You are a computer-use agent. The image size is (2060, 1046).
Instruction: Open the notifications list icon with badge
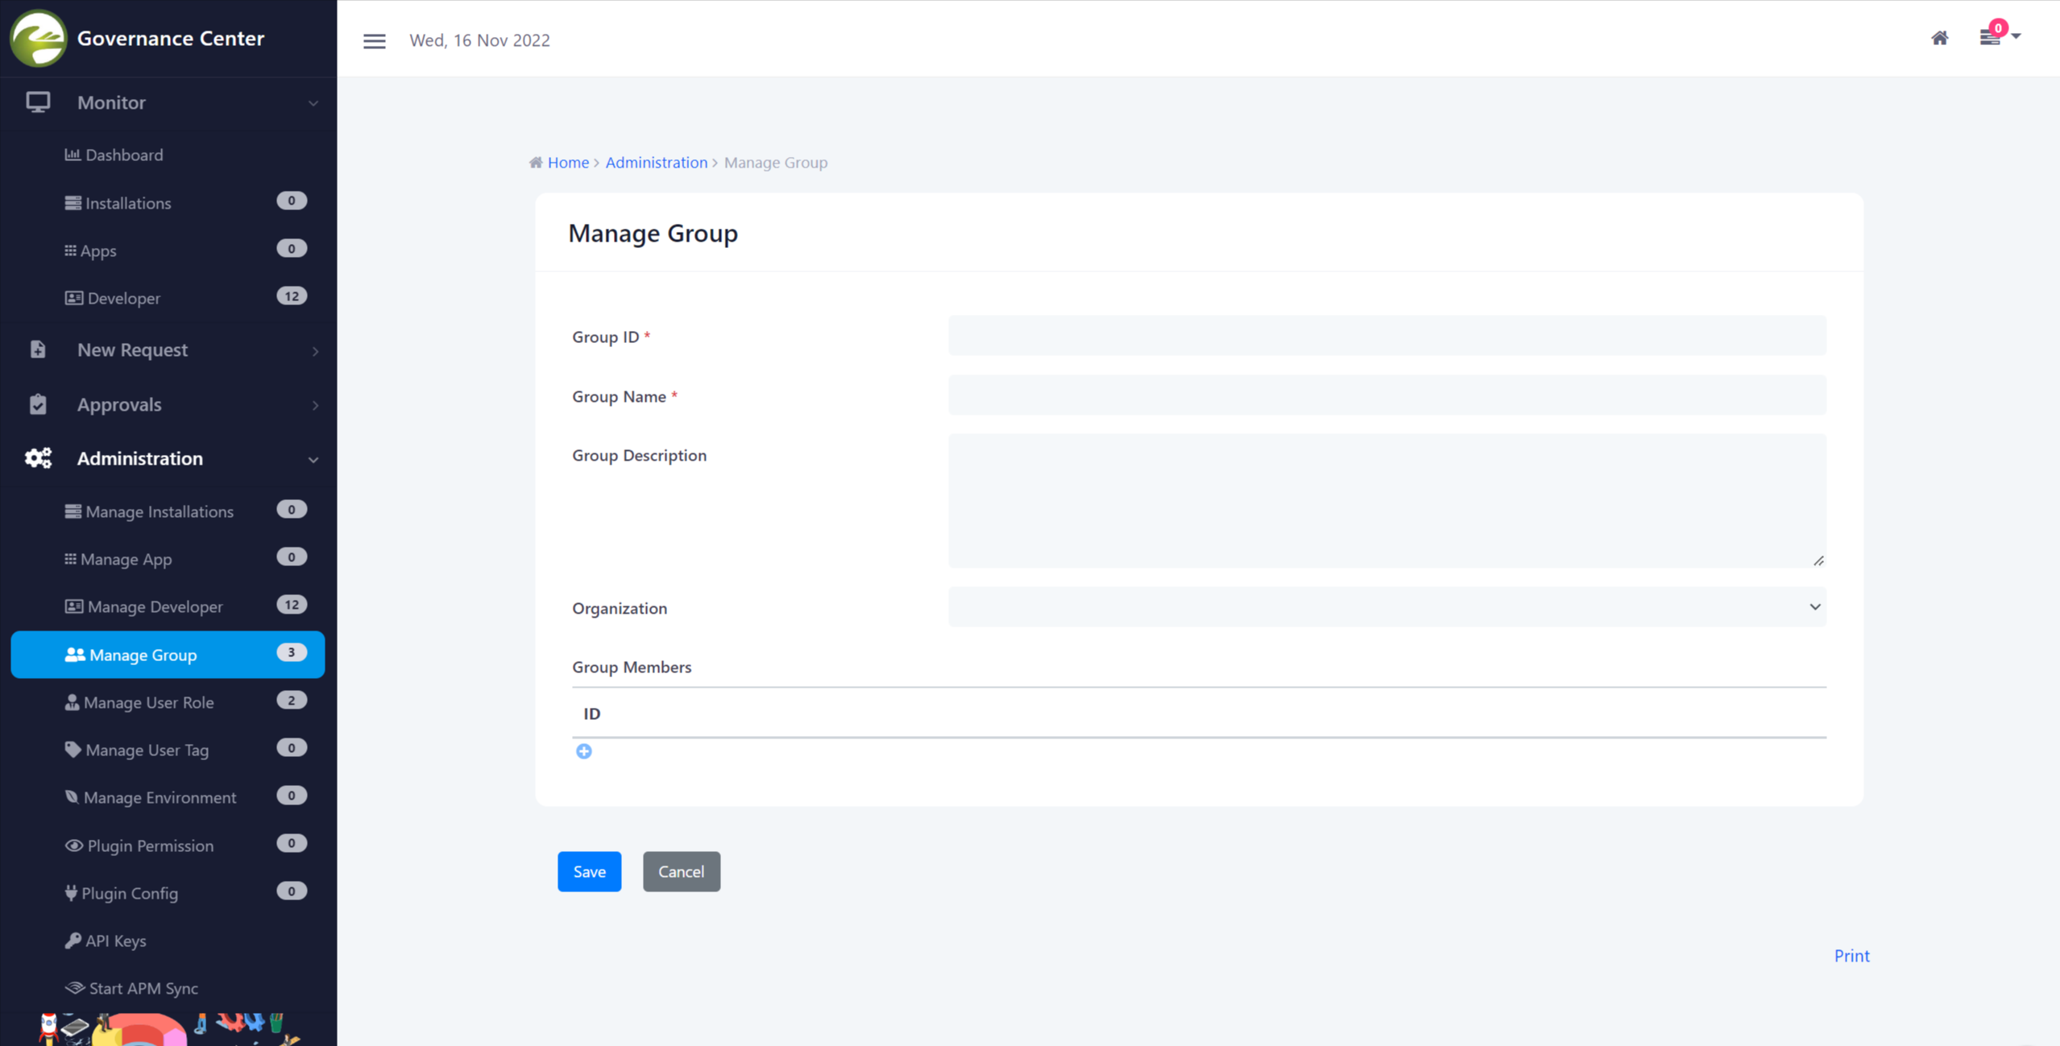click(1991, 37)
